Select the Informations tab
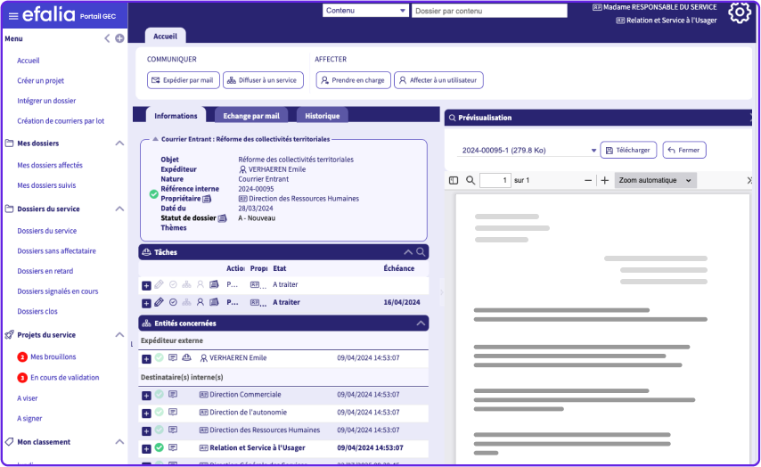This screenshot has width=761, height=467. [176, 116]
